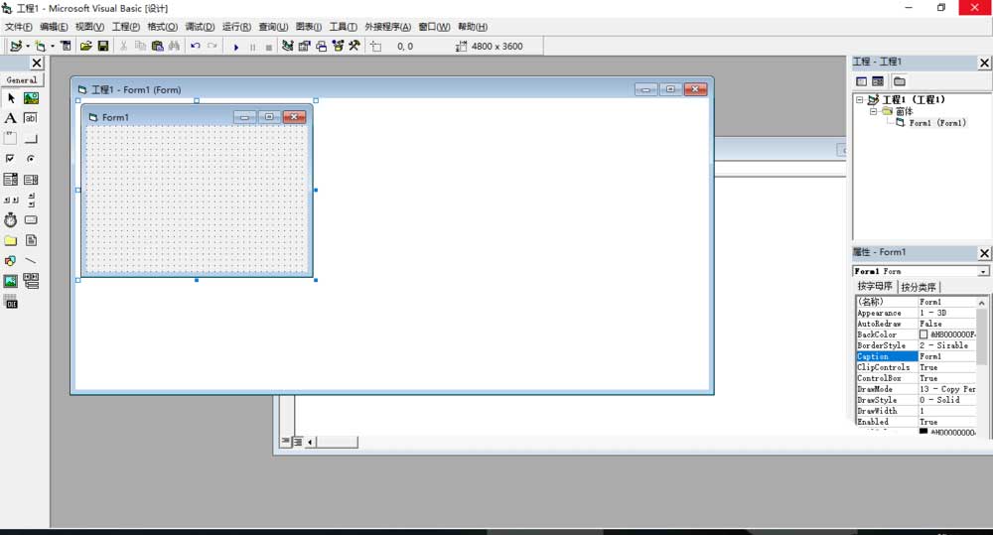Select the OptionButton control tool
Screen dimensions: 993x535
[31, 159]
